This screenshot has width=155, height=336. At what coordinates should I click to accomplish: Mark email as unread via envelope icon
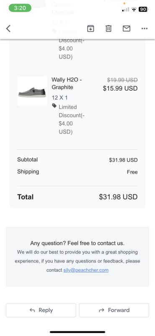(x=127, y=28)
